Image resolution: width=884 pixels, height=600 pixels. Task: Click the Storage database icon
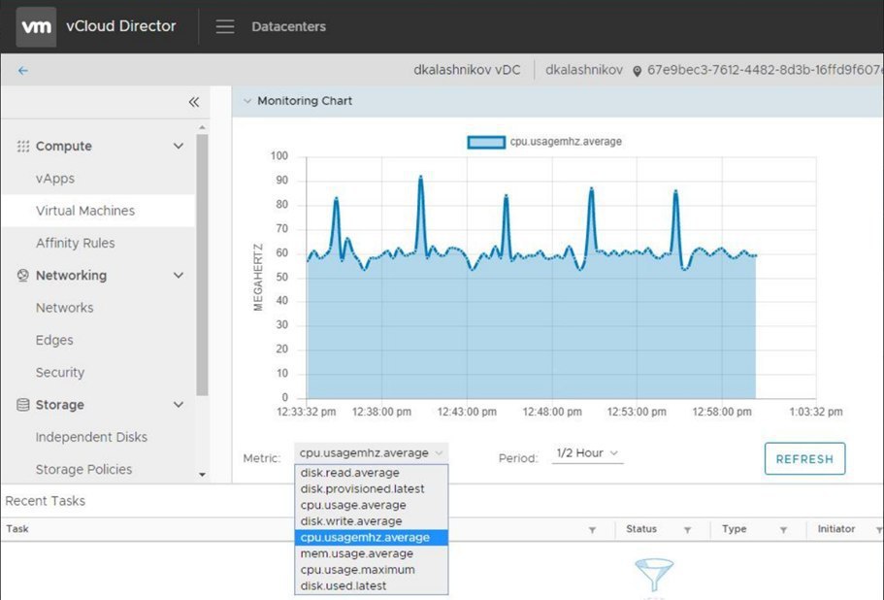coord(23,404)
